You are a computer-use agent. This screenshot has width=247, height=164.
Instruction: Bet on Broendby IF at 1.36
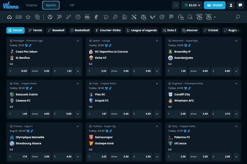click(177, 71)
